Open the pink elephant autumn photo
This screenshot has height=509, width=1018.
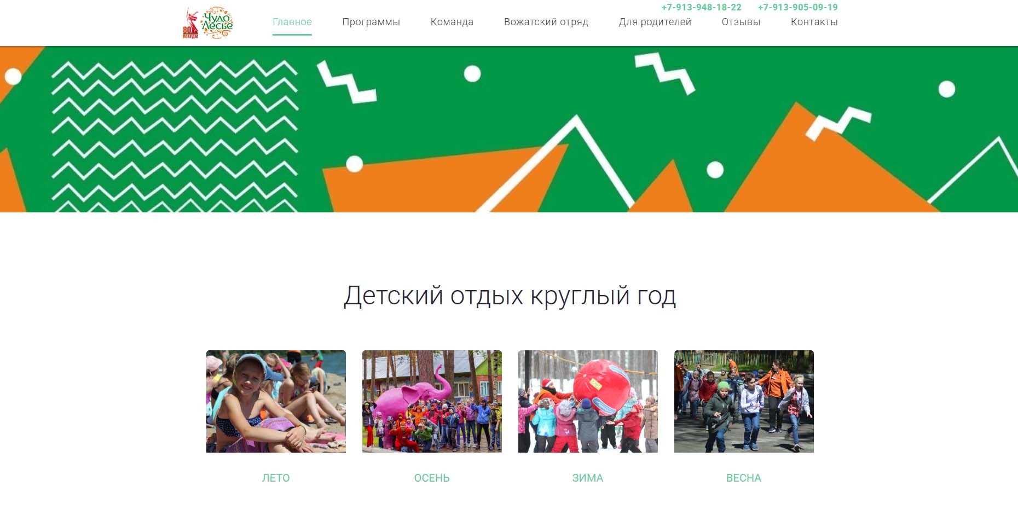432,401
